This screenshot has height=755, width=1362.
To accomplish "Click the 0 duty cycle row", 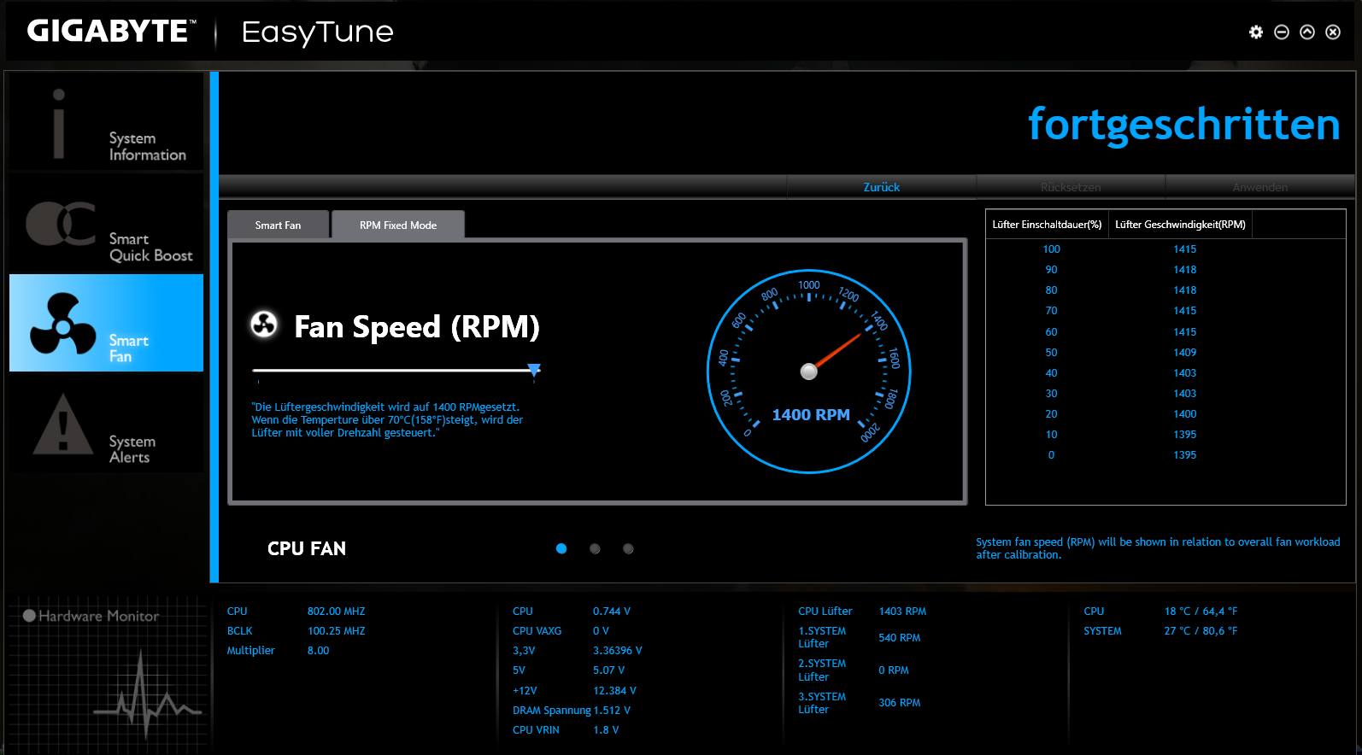I will coord(1165,455).
